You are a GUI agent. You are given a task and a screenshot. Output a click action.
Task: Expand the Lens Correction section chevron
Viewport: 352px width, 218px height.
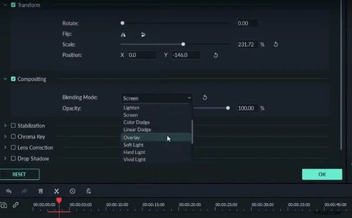tap(5, 148)
